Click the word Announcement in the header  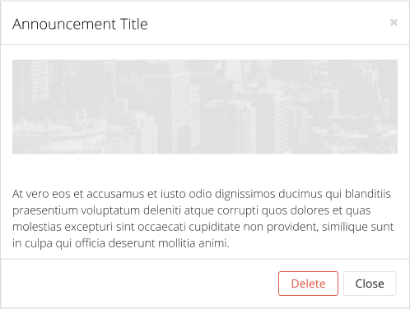coord(64,24)
